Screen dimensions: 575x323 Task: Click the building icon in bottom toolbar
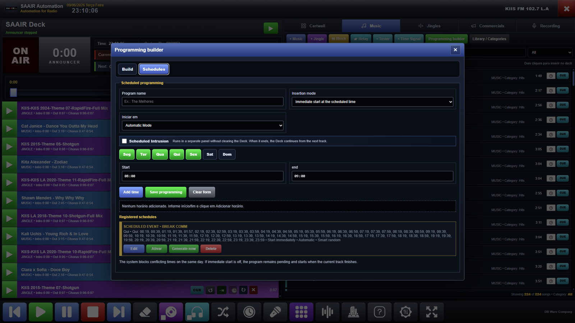(353, 312)
